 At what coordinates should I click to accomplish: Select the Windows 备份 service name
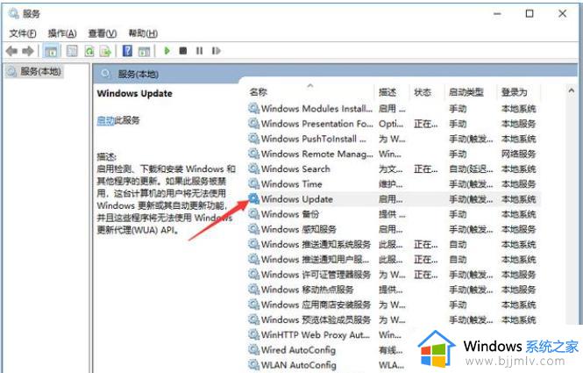pos(290,214)
